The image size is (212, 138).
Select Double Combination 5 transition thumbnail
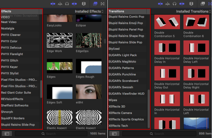167,22
